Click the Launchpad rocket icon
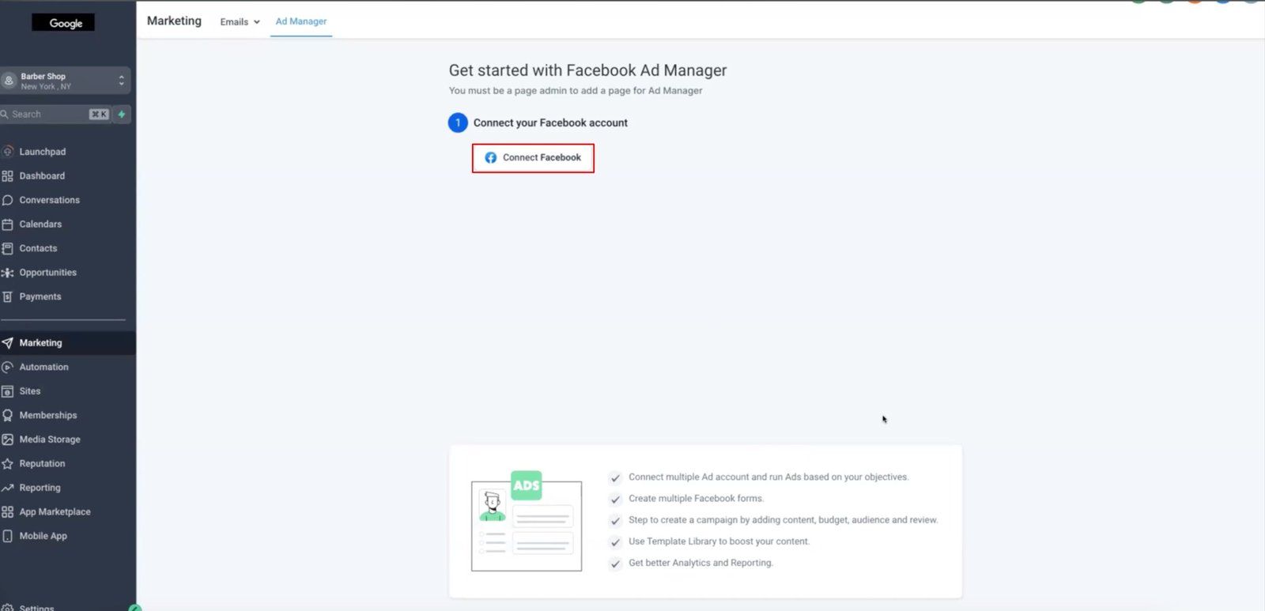1265x611 pixels. (x=8, y=152)
